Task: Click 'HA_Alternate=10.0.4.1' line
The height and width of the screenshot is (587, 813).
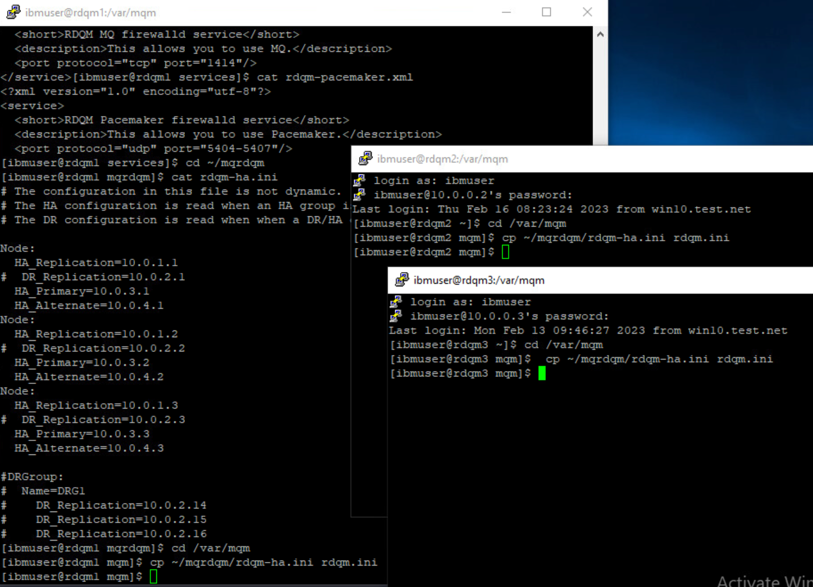Action: coord(89,305)
